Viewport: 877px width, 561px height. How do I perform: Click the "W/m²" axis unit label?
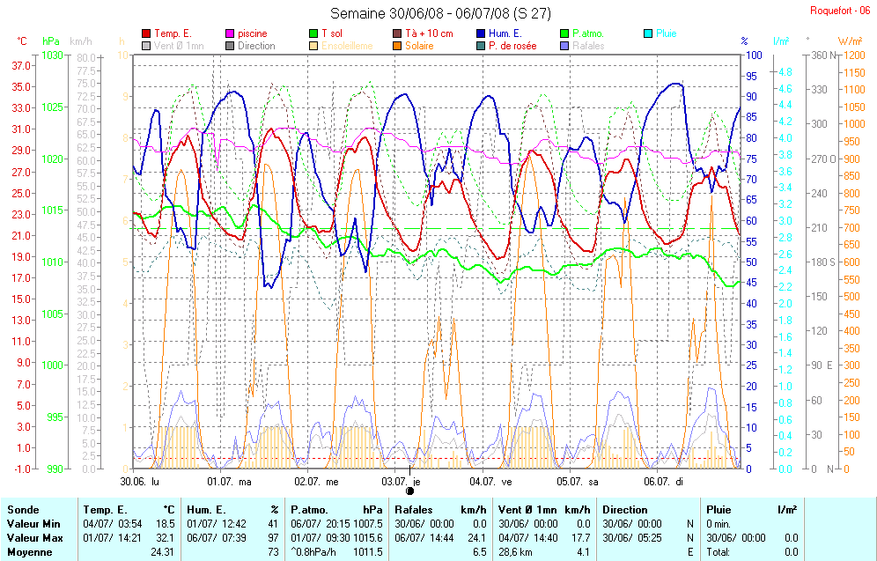coord(849,41)
